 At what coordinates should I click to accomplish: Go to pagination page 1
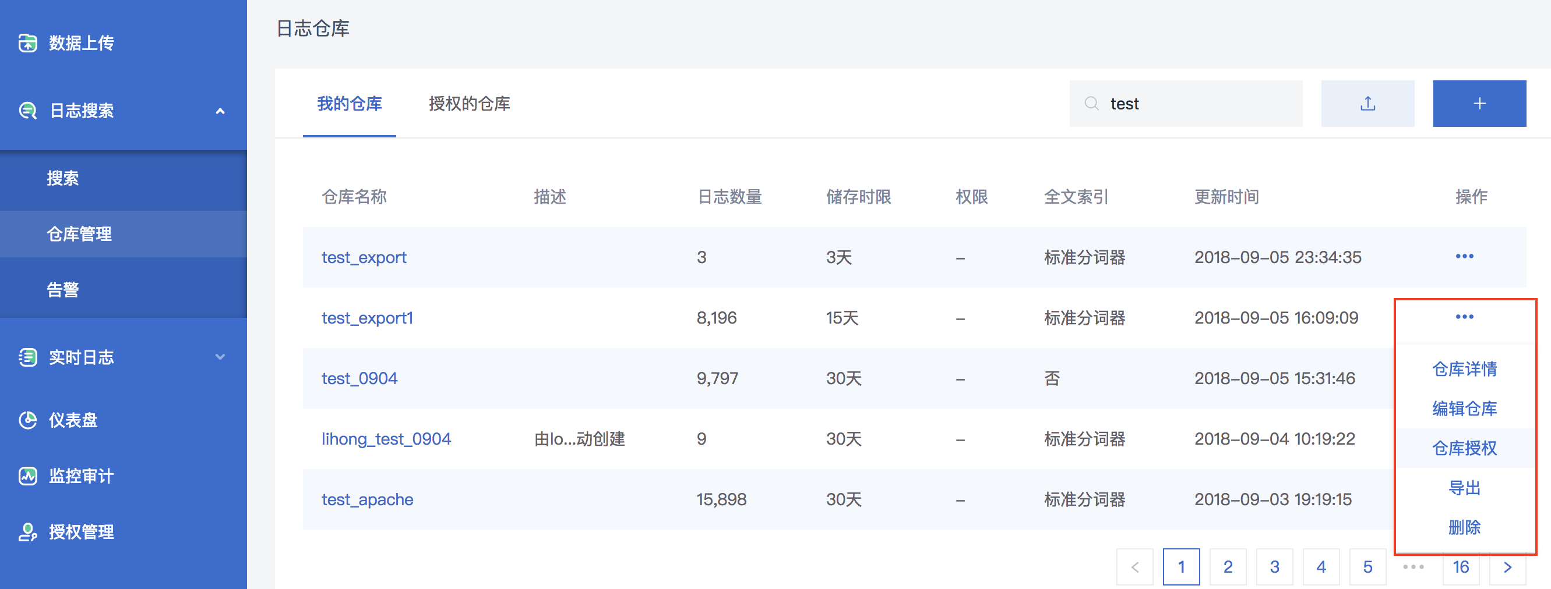coord(1180,567)
